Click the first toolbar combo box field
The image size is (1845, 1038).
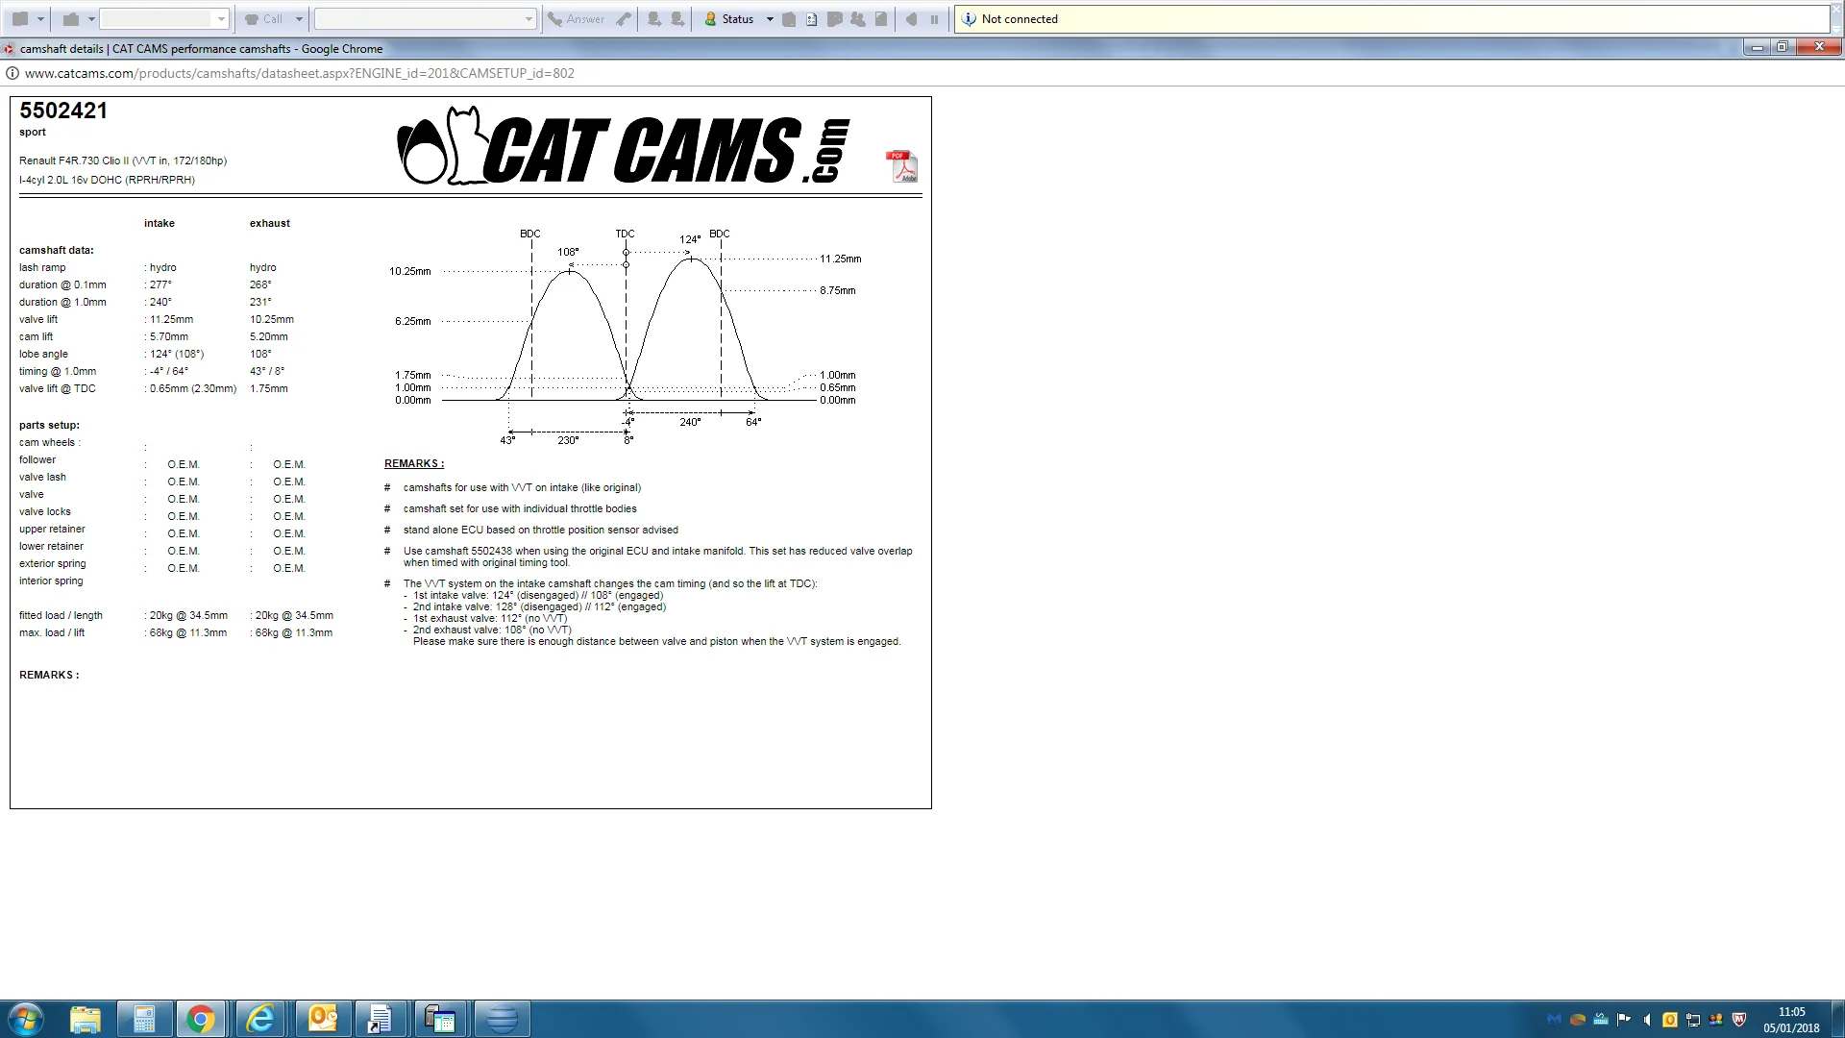coord(163,19)
